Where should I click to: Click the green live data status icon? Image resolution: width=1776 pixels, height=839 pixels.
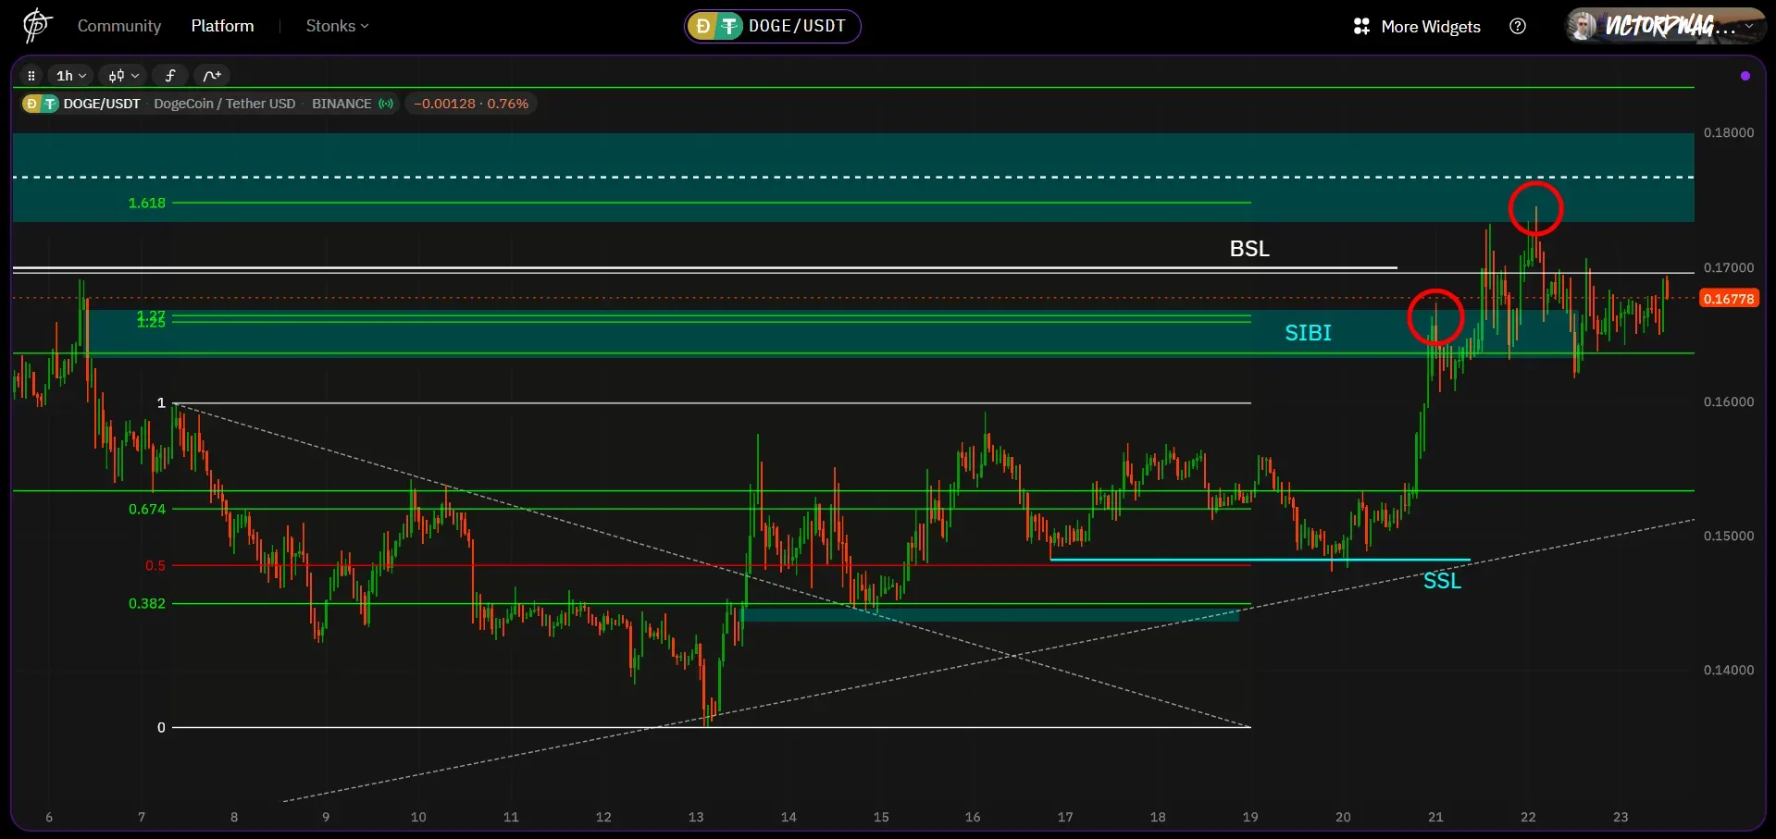(386, 104)
